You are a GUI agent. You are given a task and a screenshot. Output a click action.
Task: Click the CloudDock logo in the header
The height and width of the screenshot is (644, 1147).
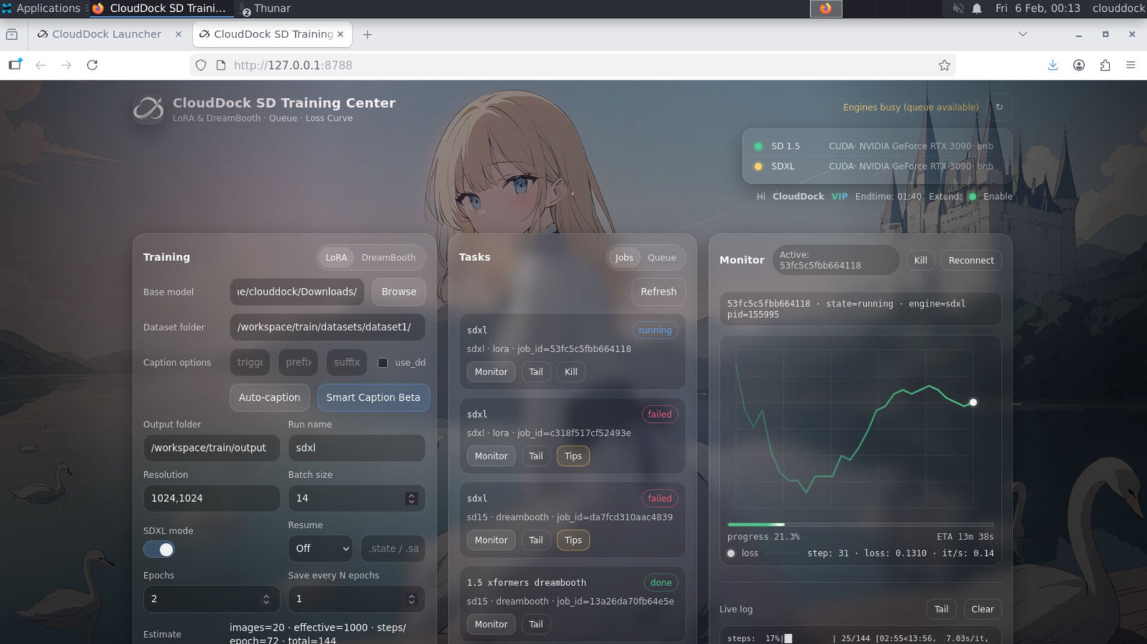pyautogui.click(x=149, y=109)
